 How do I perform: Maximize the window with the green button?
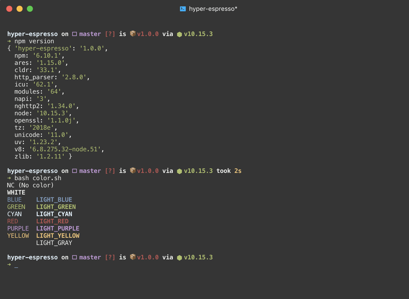(x=30, y=9)
